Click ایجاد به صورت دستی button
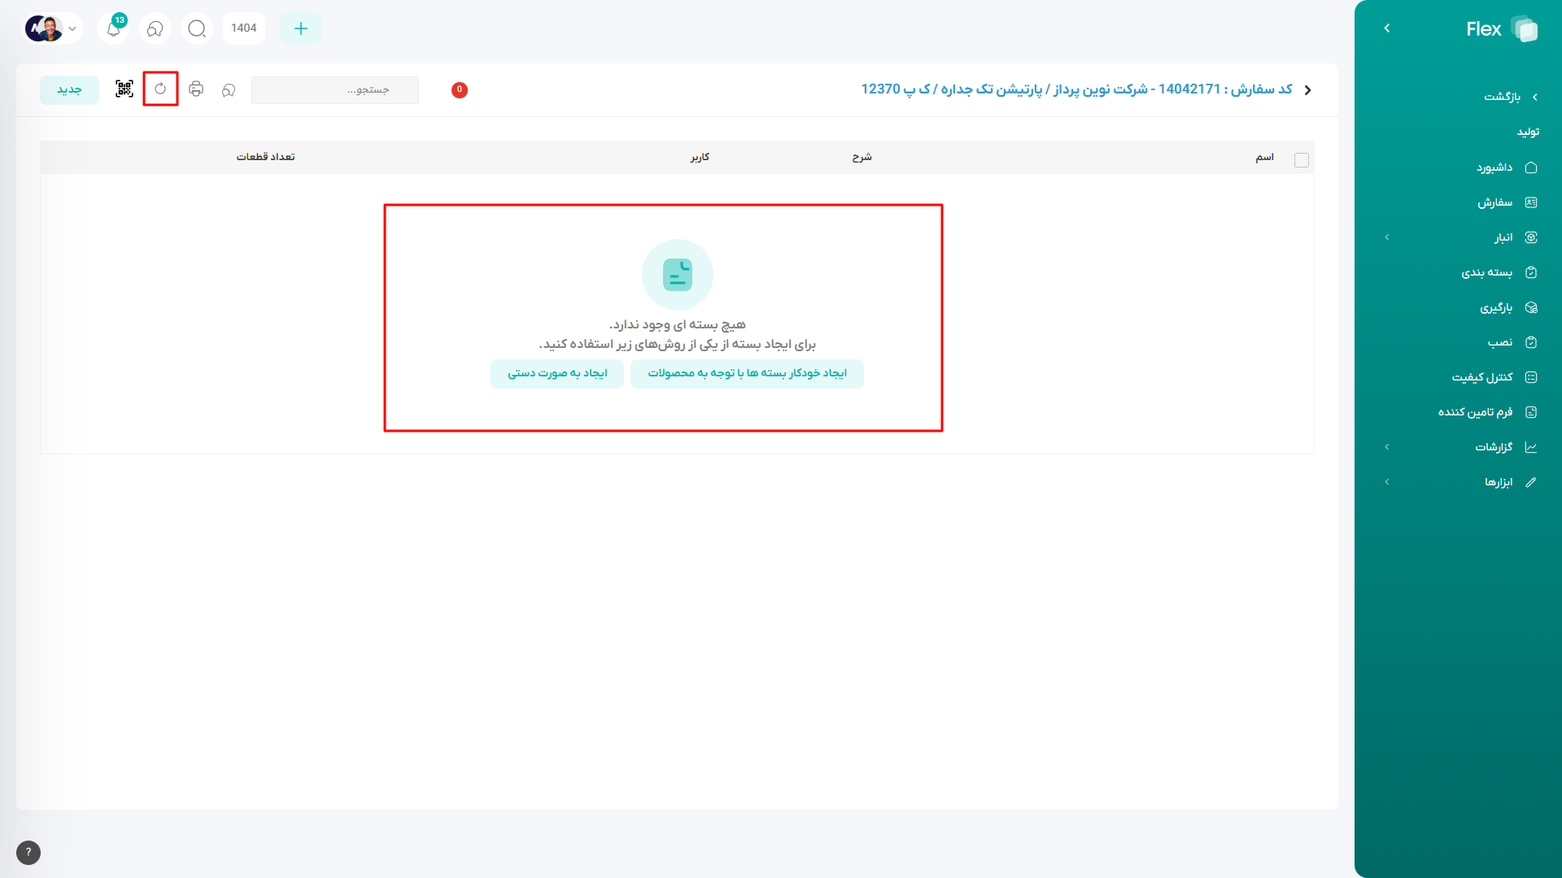The image size is (1562, 878). point(557,373)
